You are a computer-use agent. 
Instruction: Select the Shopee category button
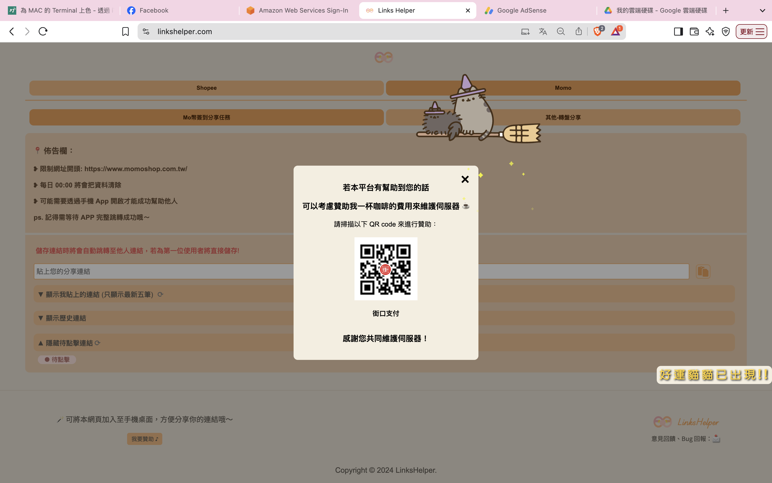coord(206,88)
